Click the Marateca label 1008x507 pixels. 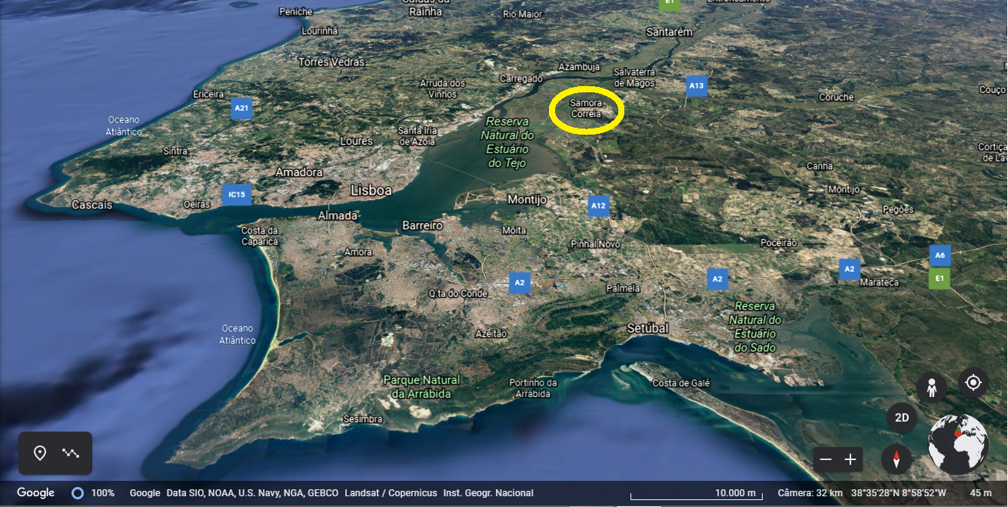coord(879,282)
